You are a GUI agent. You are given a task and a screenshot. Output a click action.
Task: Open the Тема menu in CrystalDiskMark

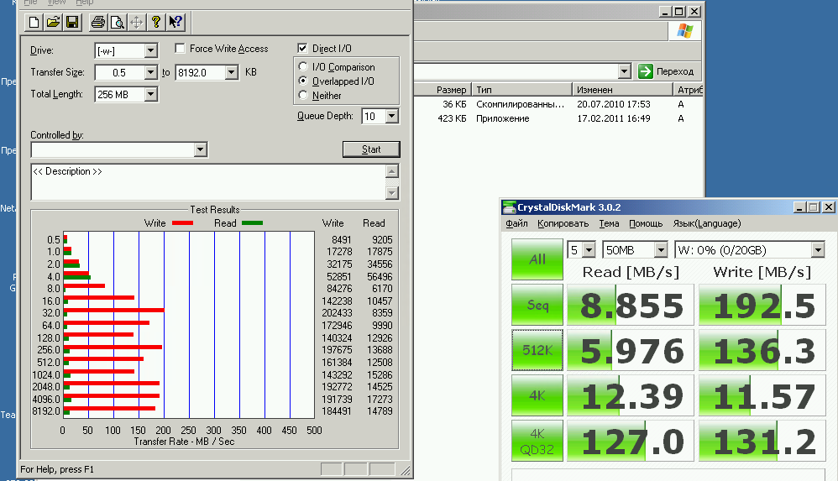tap(609, 224)
